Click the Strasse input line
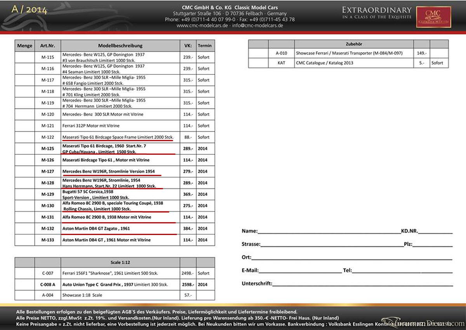The image size is (466, 330). click(x=332, y=245)
